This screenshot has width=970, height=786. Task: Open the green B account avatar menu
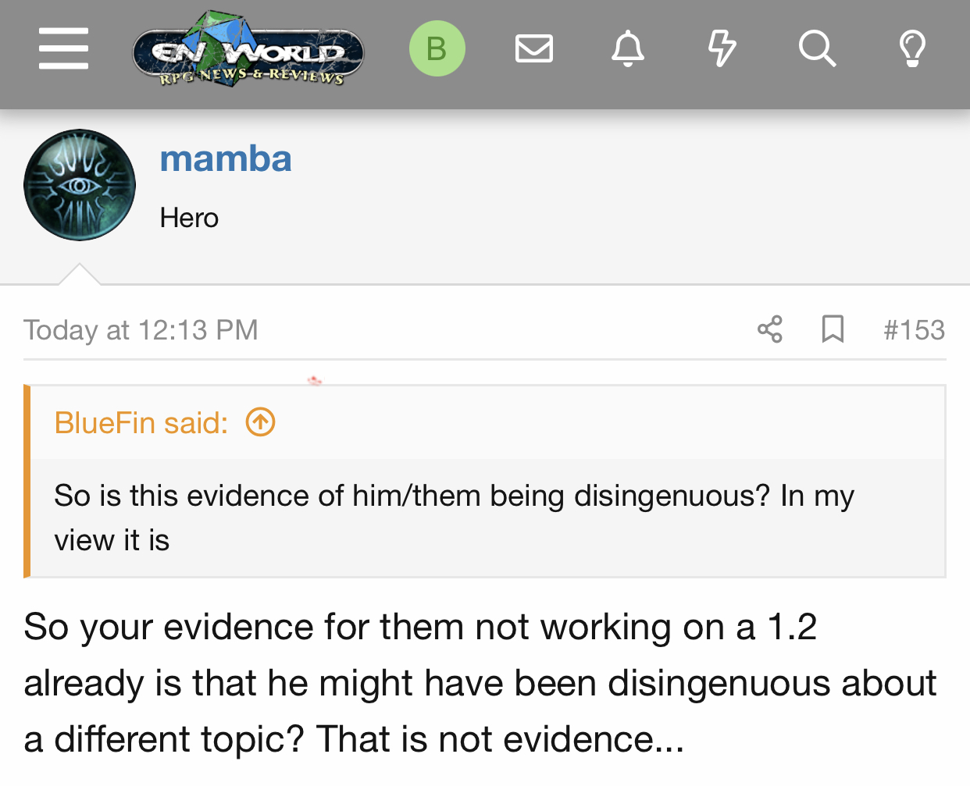coord(437,48)
